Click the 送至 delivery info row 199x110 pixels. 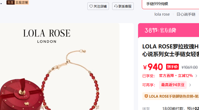(171, 108)
